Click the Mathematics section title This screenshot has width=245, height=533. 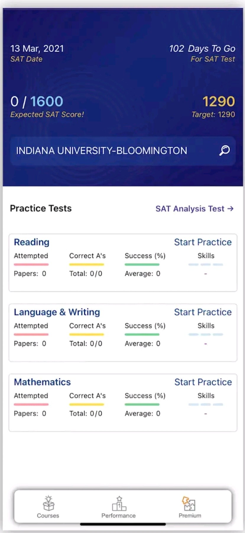42,382
